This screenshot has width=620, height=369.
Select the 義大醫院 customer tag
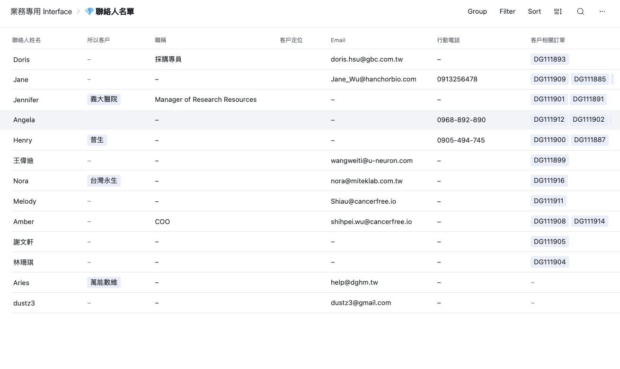[x=104, y=99]
